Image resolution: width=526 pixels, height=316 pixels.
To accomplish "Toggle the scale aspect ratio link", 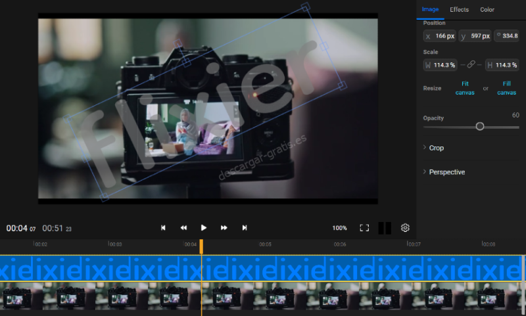I will (x=471, y=65).
